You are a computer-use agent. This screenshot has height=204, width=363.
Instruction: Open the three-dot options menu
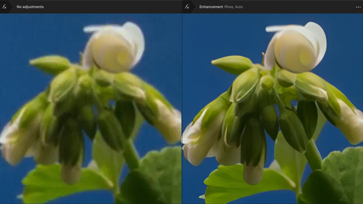(x=358, y=7)
